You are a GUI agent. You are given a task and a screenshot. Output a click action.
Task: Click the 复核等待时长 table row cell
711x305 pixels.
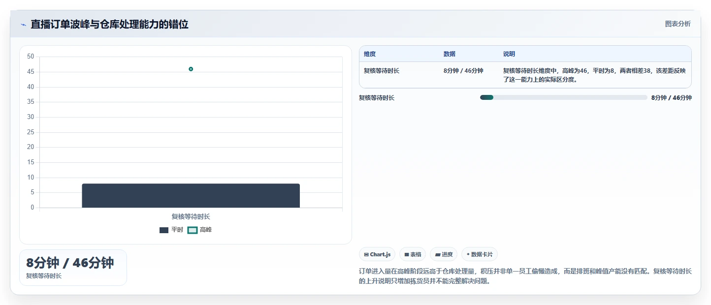[x=382, y=71]
